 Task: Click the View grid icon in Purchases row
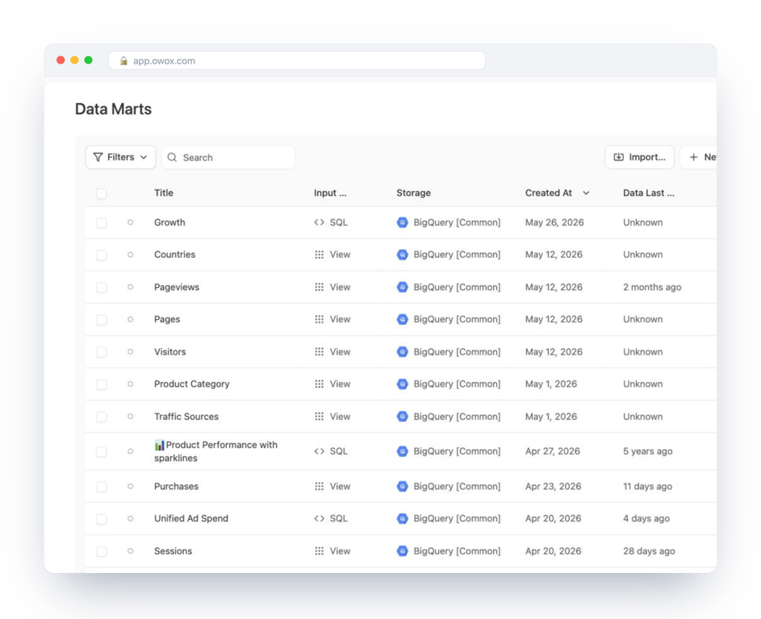point(319,486)
